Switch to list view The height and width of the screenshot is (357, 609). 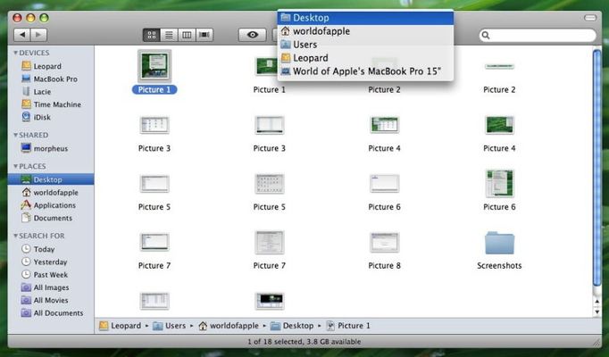[x=169, y=35]
